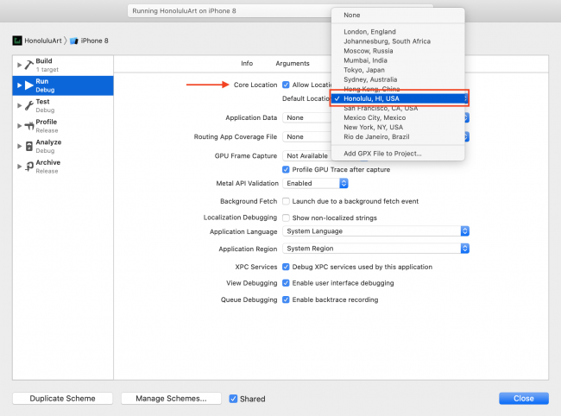Click the Close button
Image resolution: width=561 pixels, height=416 pixels.
[x=524, y=399]
